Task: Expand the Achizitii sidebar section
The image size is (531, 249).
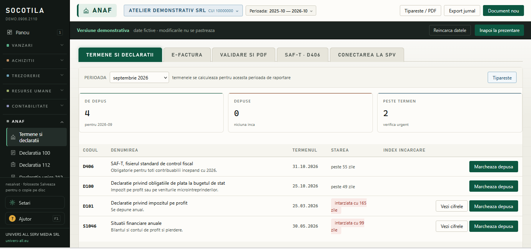Action: [35, 60]
